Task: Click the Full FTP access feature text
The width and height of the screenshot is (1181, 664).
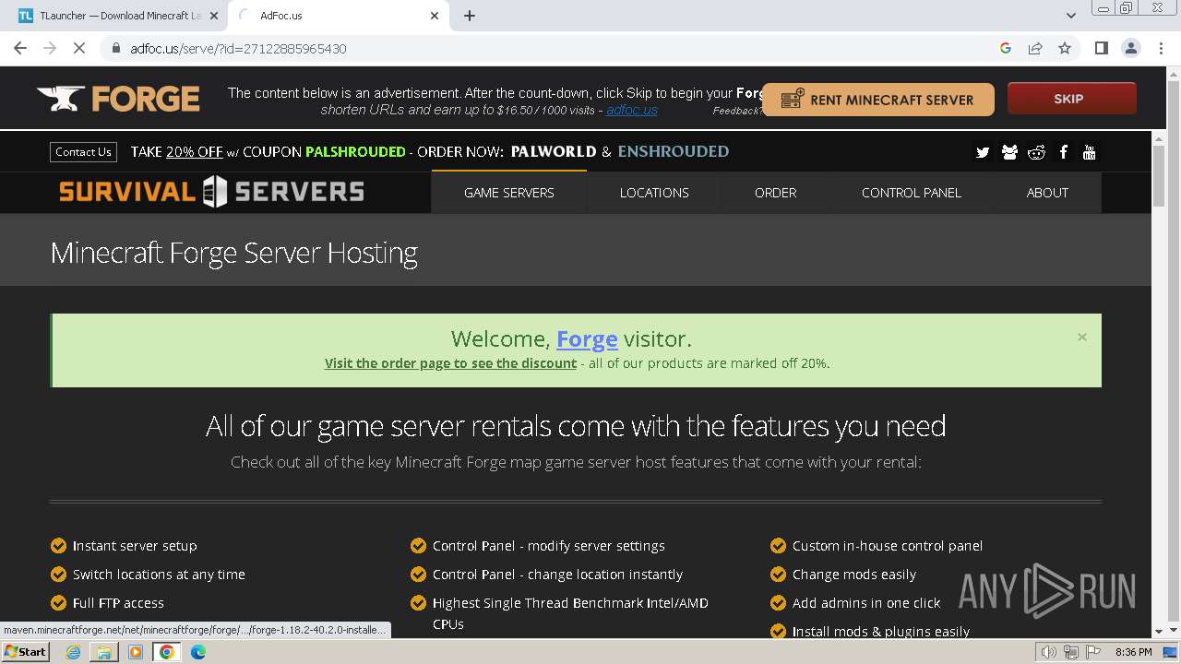Action: [118, 603]
